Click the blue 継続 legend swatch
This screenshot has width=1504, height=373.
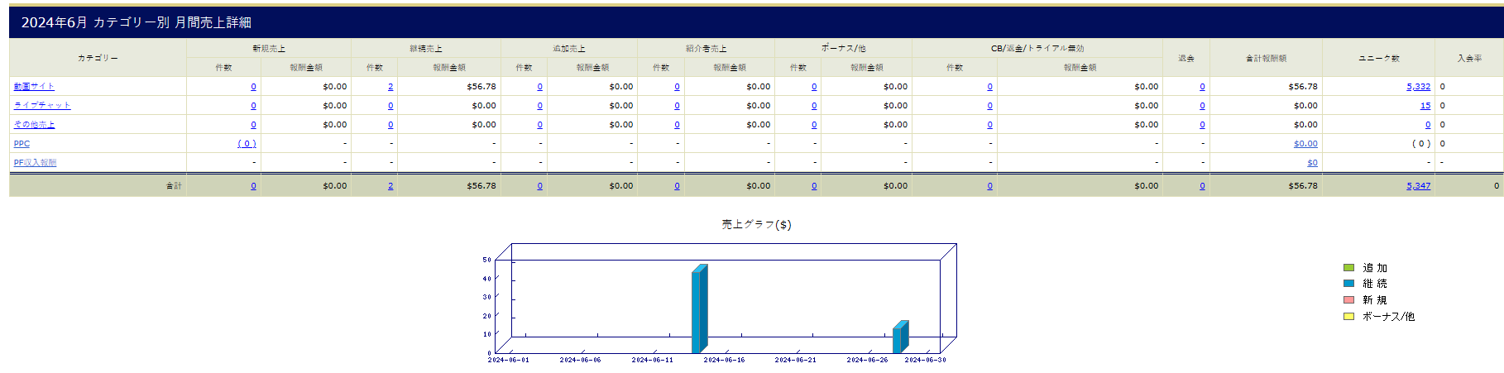pyautogui.click(x=1348, y=284)
